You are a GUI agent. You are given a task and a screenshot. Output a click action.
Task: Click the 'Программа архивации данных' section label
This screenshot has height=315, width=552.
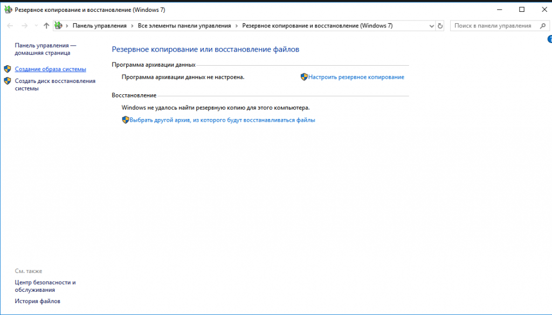point(154,65)
